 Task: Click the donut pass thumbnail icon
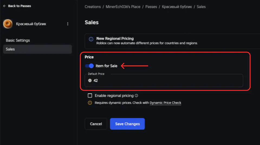tap(8, 24)
